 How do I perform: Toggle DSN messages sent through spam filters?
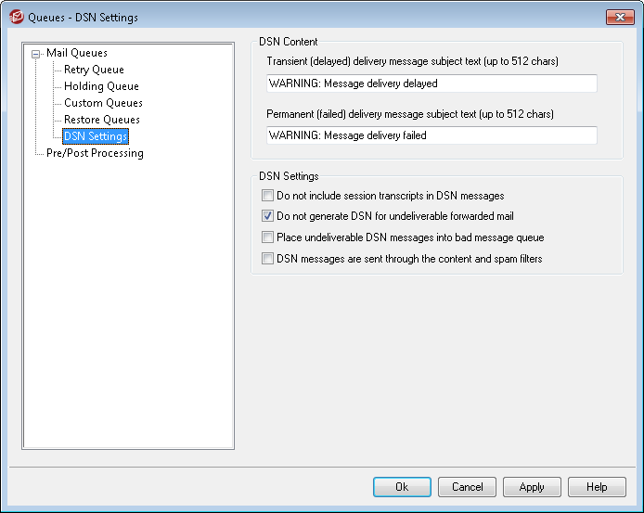268,259
